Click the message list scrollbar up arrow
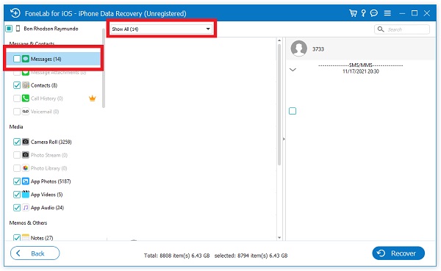 click(279, 40)
